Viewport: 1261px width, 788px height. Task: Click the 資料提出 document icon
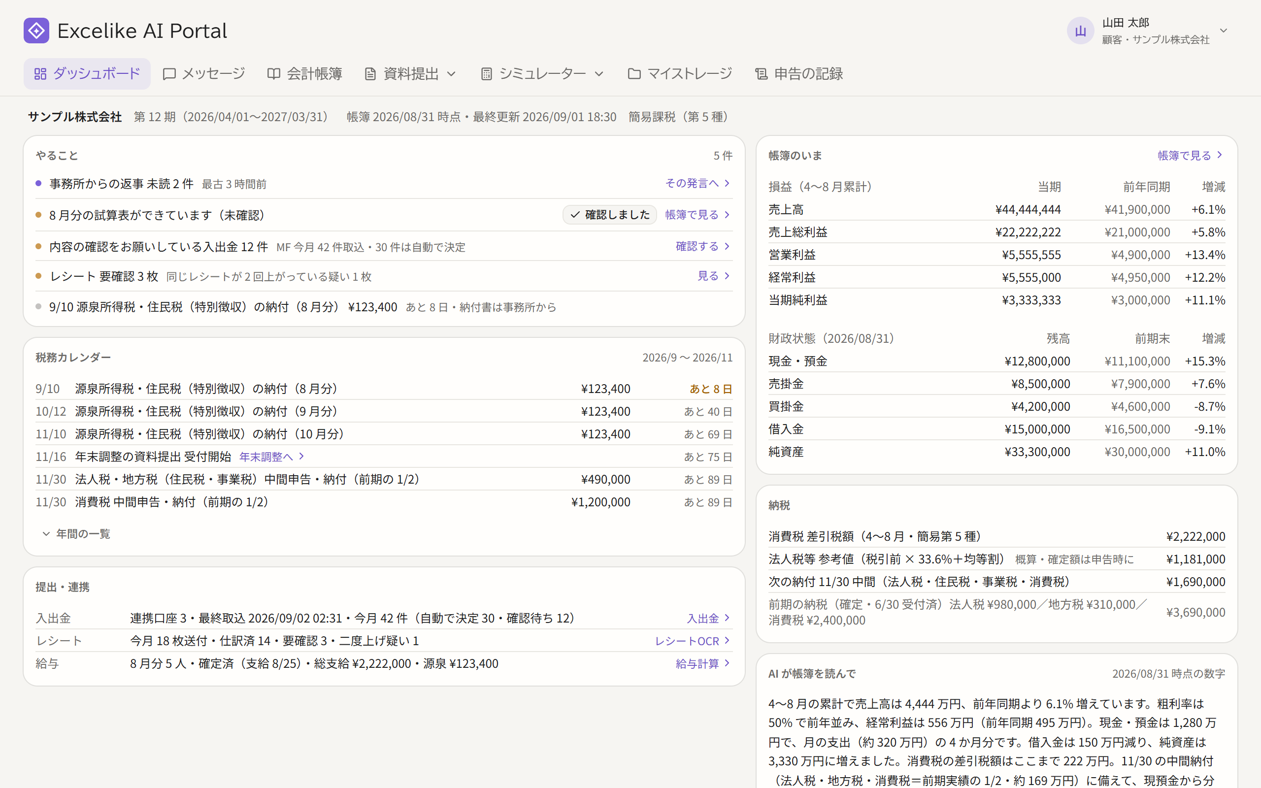(x=370, y=74)
